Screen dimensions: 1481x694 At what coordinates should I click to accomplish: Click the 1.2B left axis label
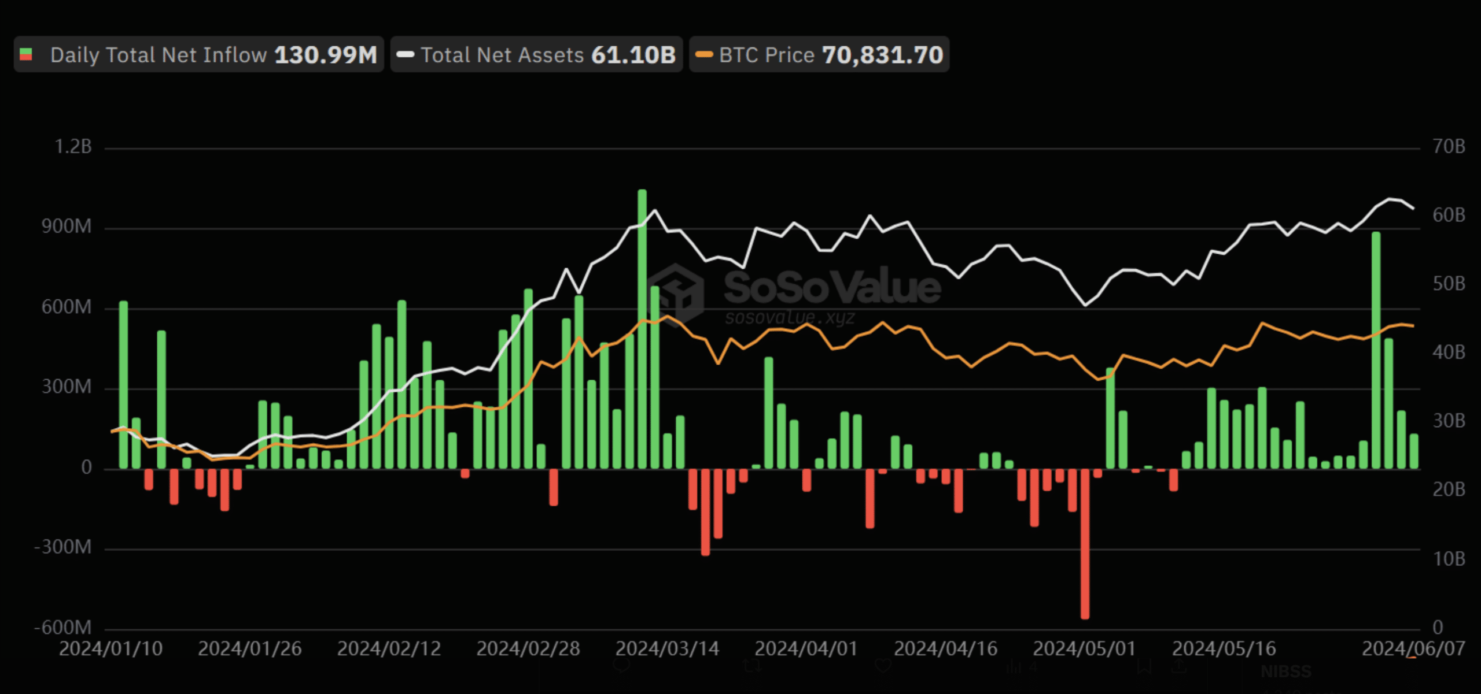(73, 147)
